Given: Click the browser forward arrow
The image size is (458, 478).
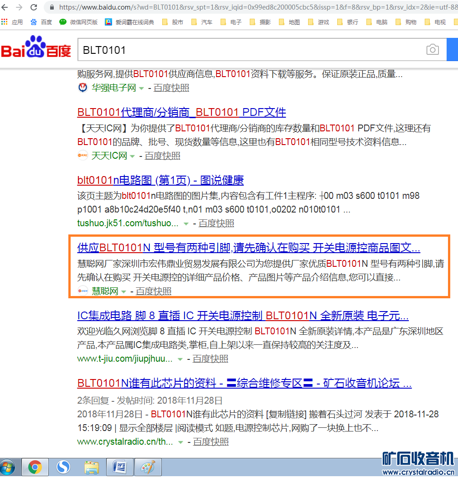Looking at the screenshot, I should click(19, 7).
